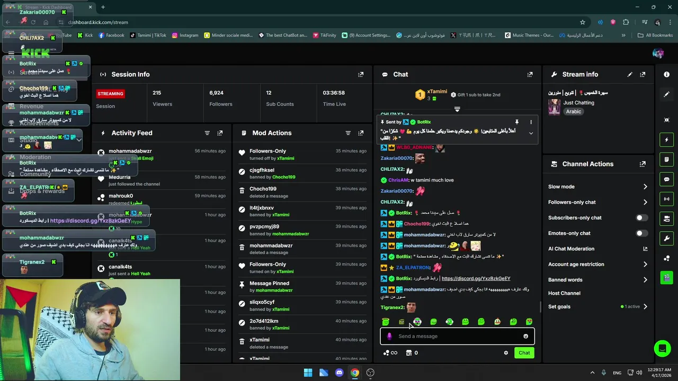Toggle Subscribers-only chat switch
The height and width of the screenshot is (381, 678).
[641, 217]
